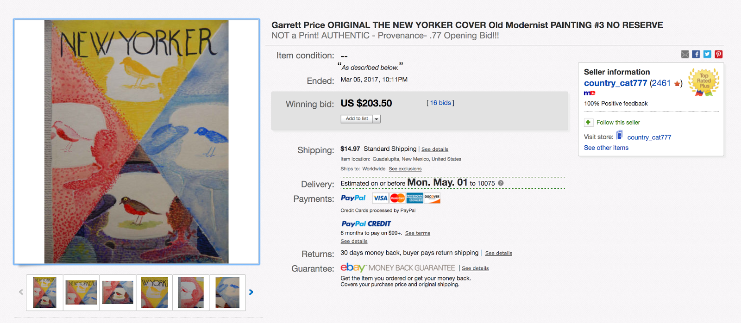Show previous thumbnails with left arrow
This screenshot has height=323, width=741.
pyautogui.click(x=21, y=292)
